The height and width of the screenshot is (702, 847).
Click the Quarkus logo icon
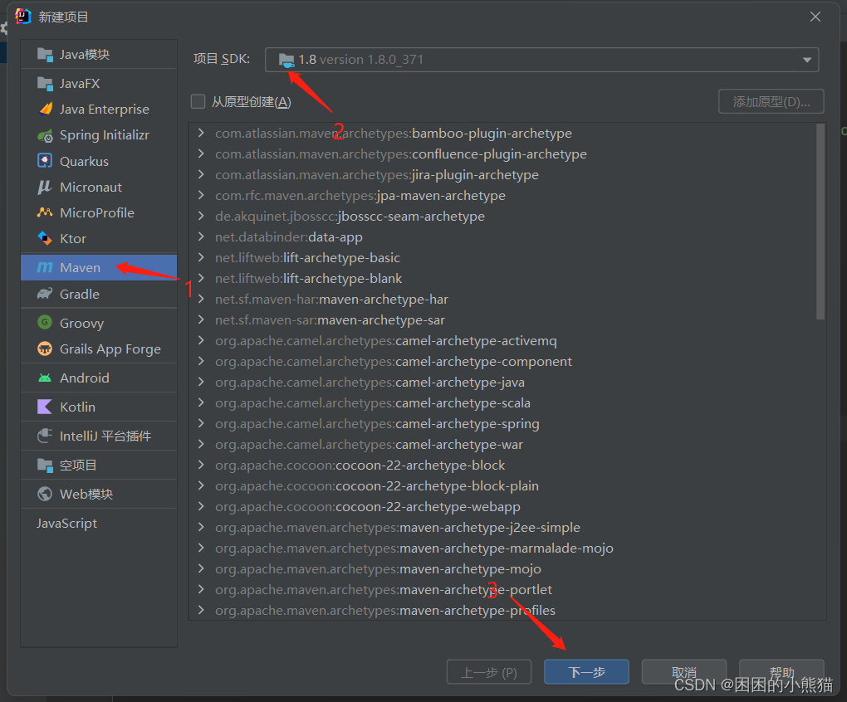coord(45,161)
